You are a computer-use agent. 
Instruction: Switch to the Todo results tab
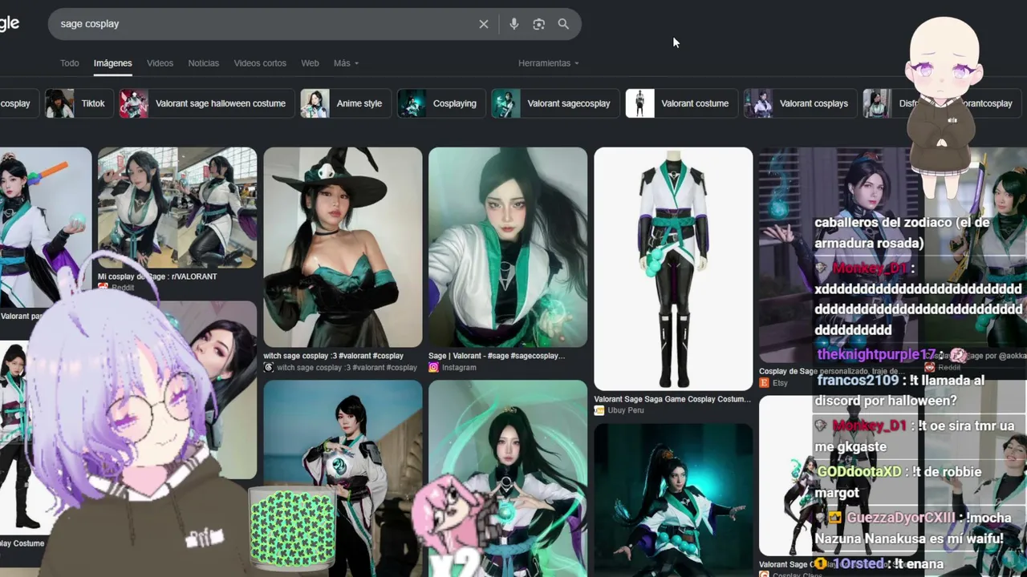tap(70, 63)
